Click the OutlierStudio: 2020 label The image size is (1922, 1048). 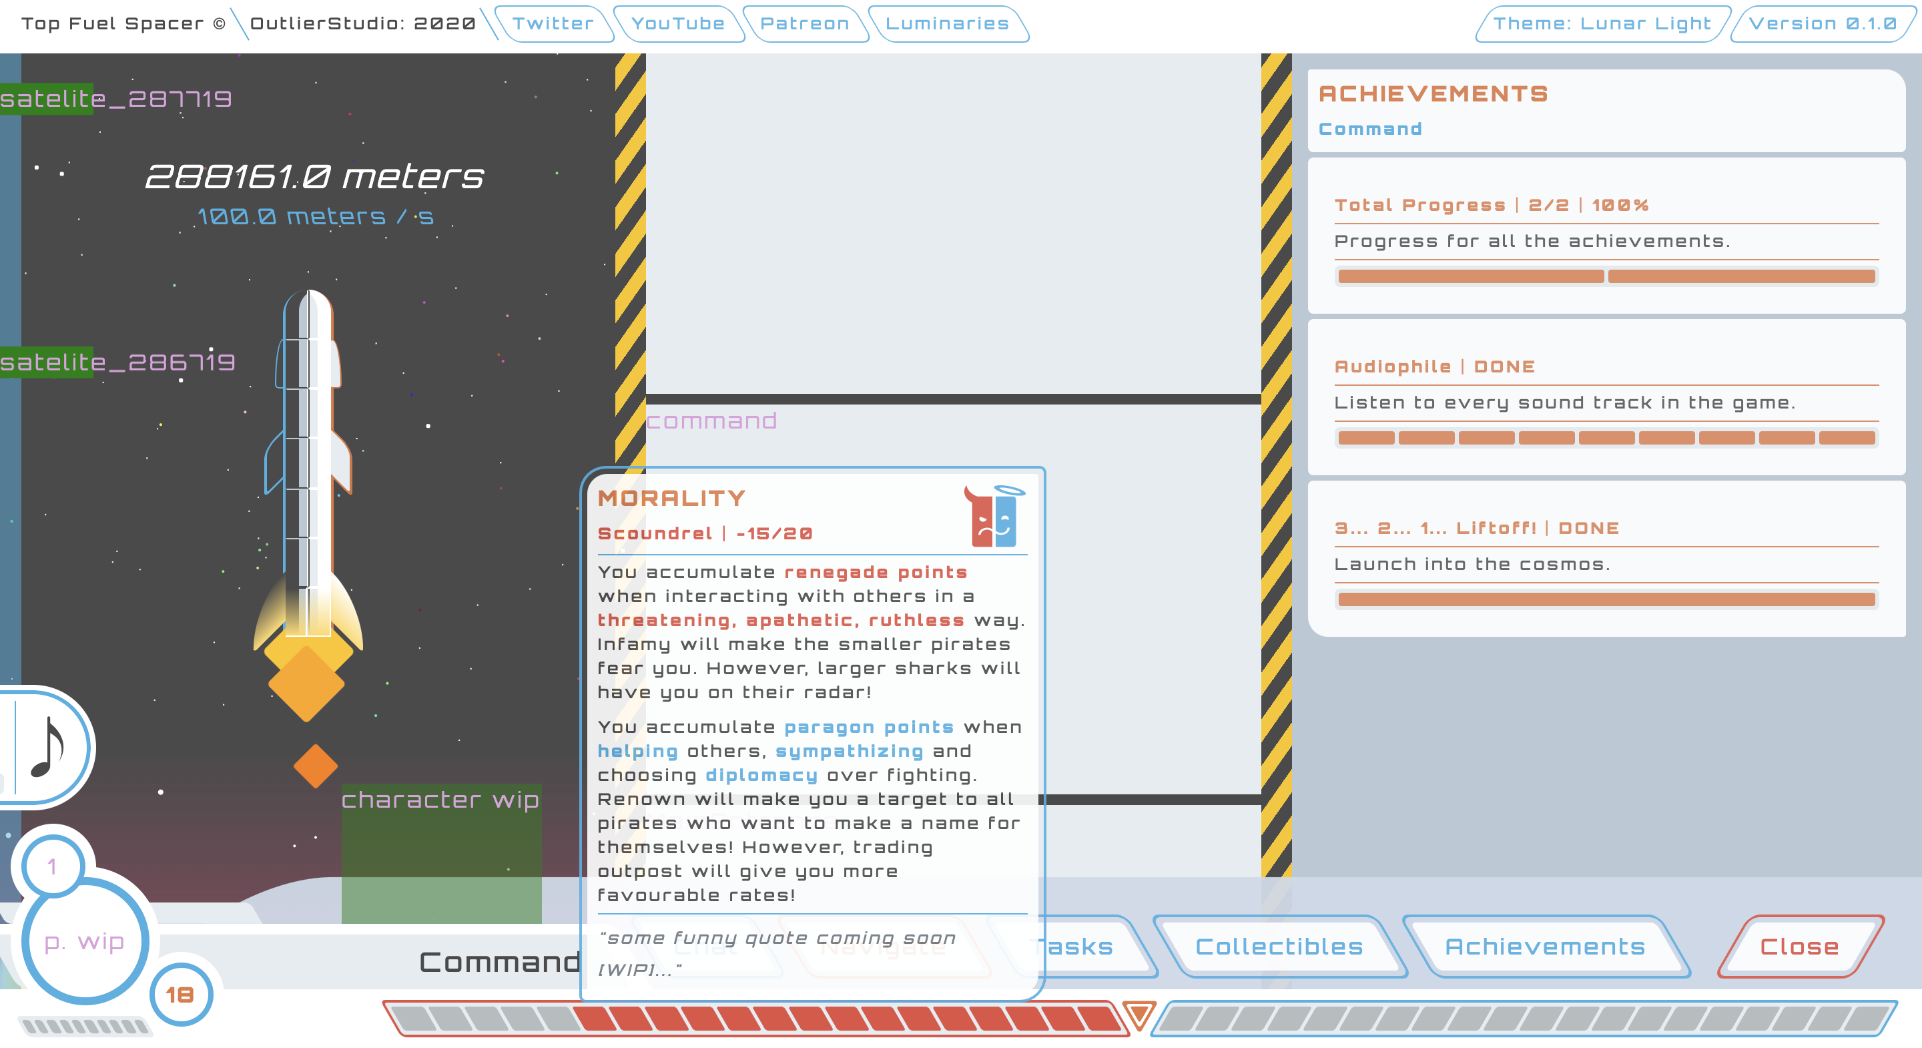pos(362,24)
